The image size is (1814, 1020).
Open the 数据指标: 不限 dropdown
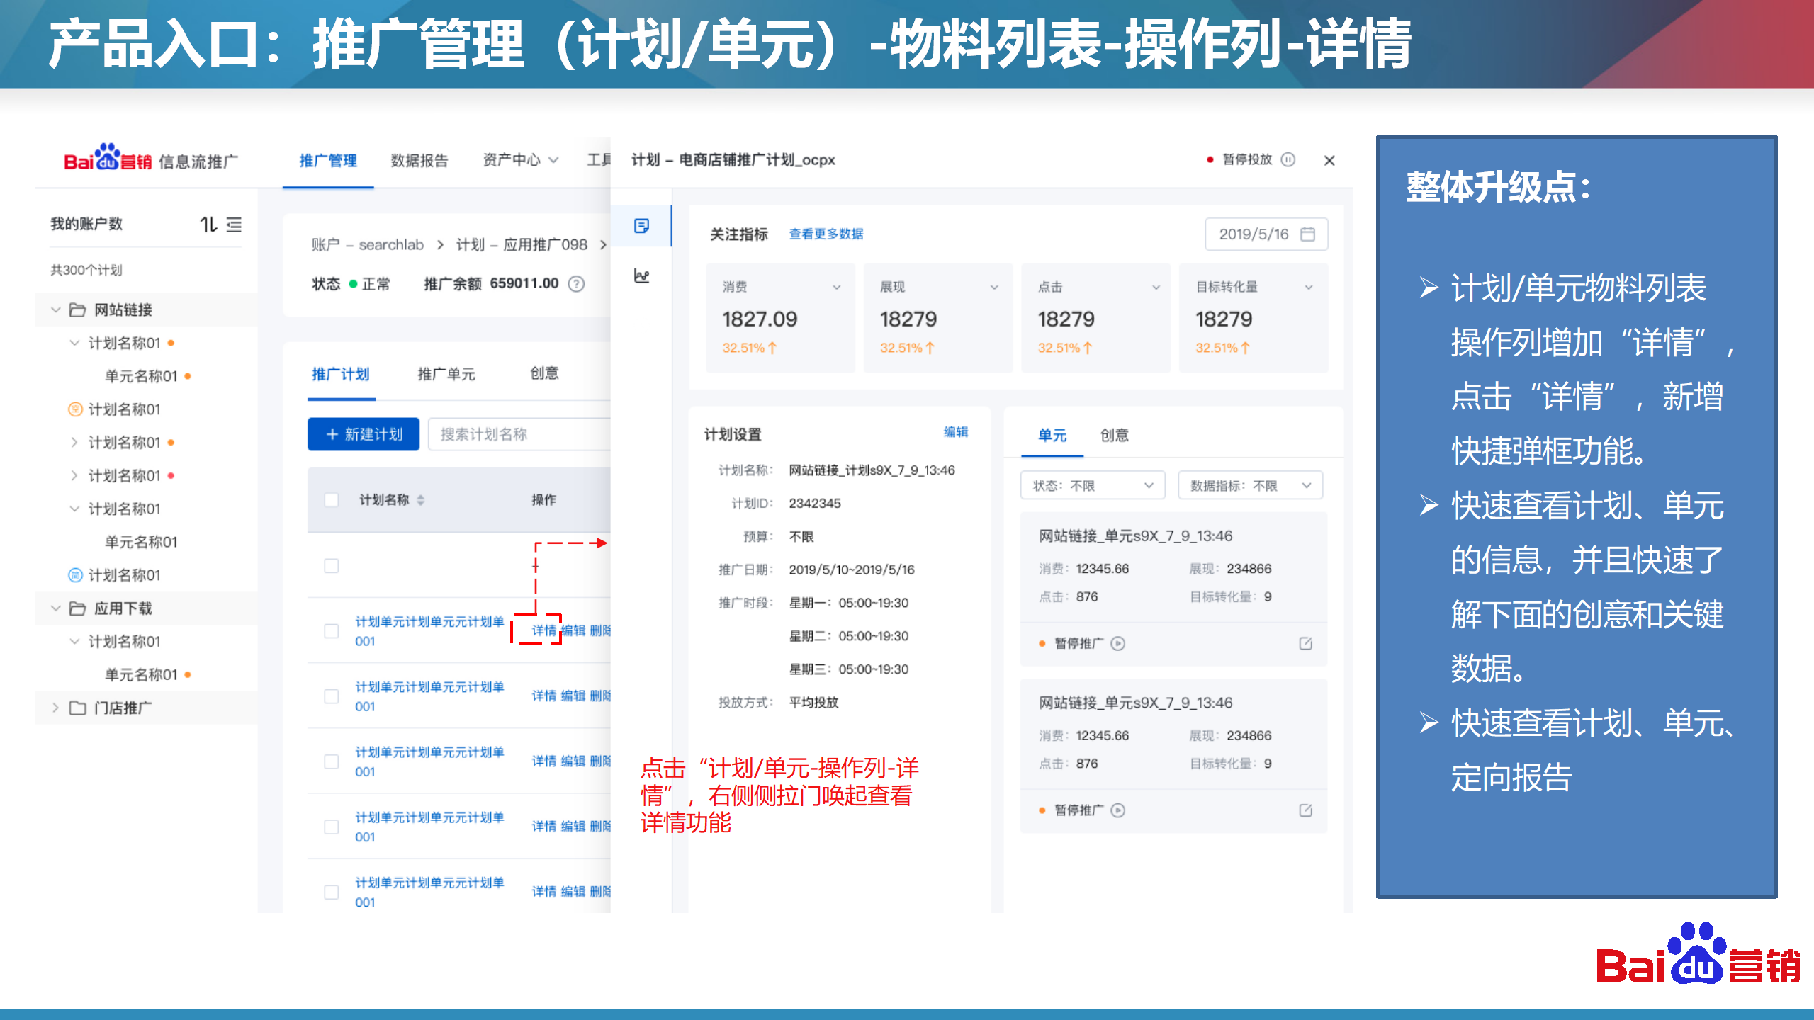pos(1250,485)
